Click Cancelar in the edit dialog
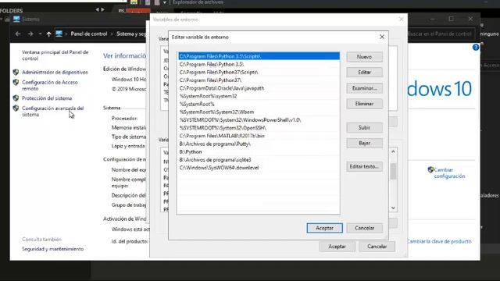 click(x=365, y=228)
